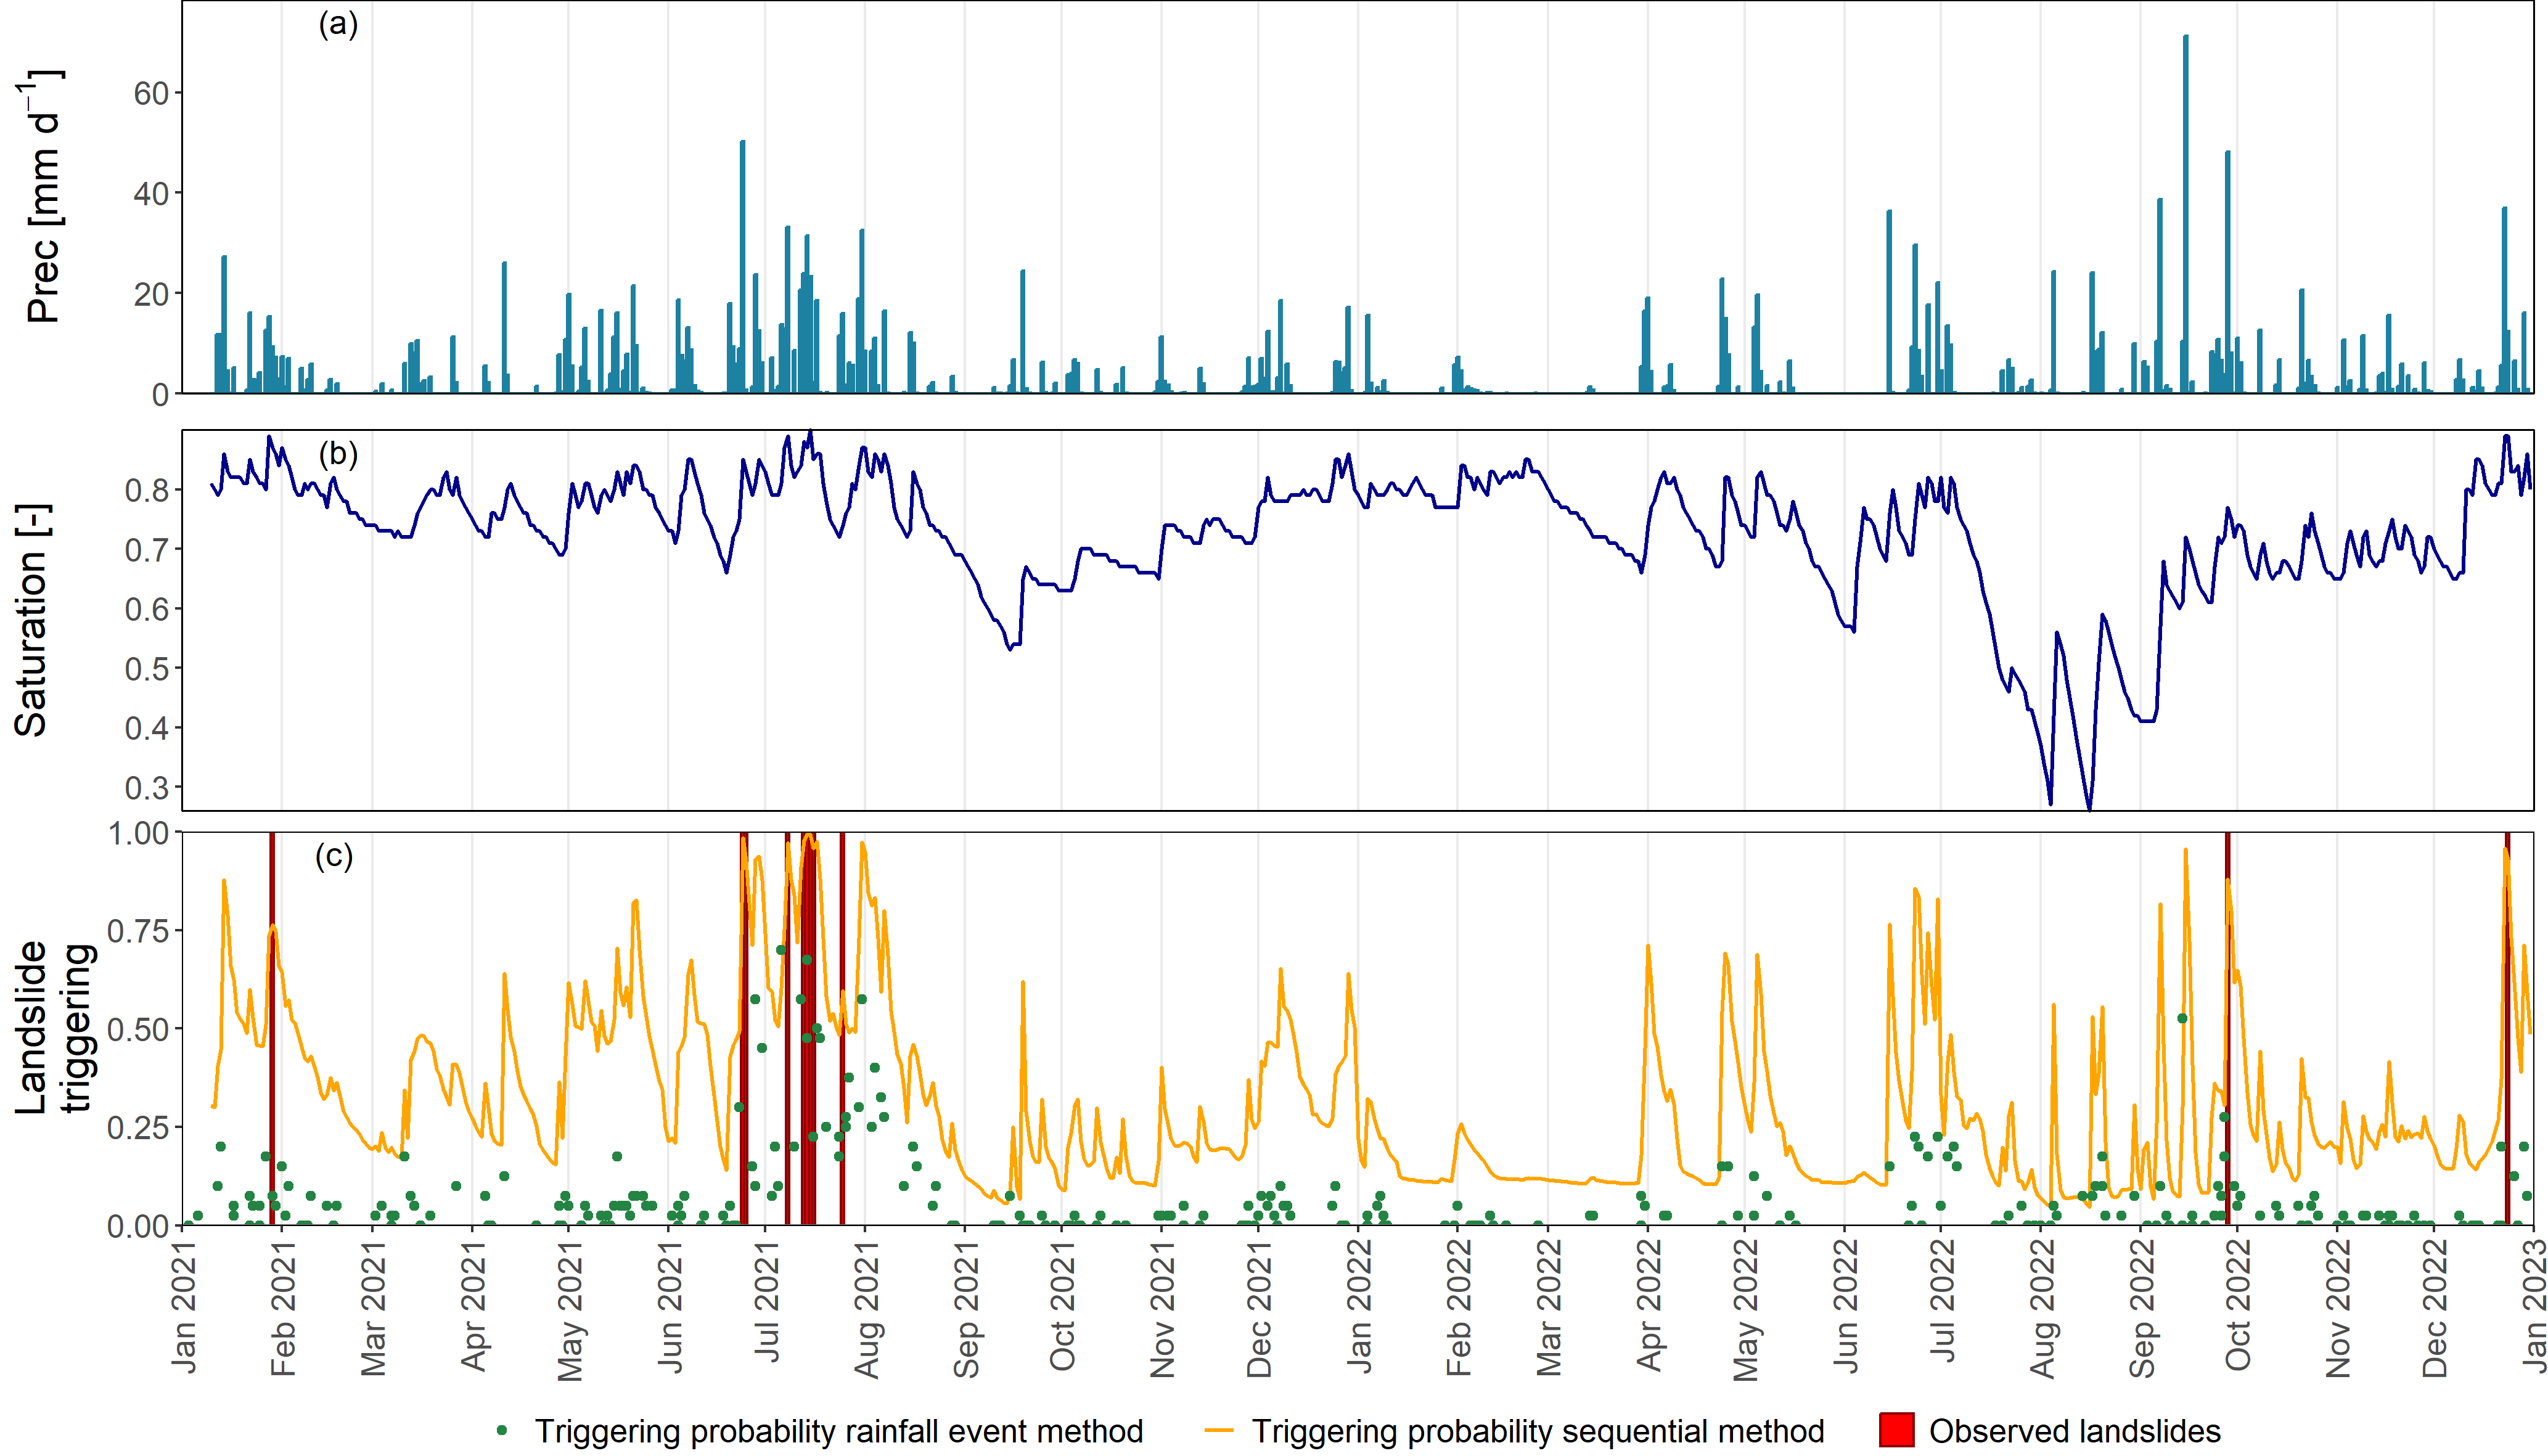Click the 'Jan 2022' date label
Image resolution: width=2548 pixels, height=1456 pixels.
tap(1358, 1306)
